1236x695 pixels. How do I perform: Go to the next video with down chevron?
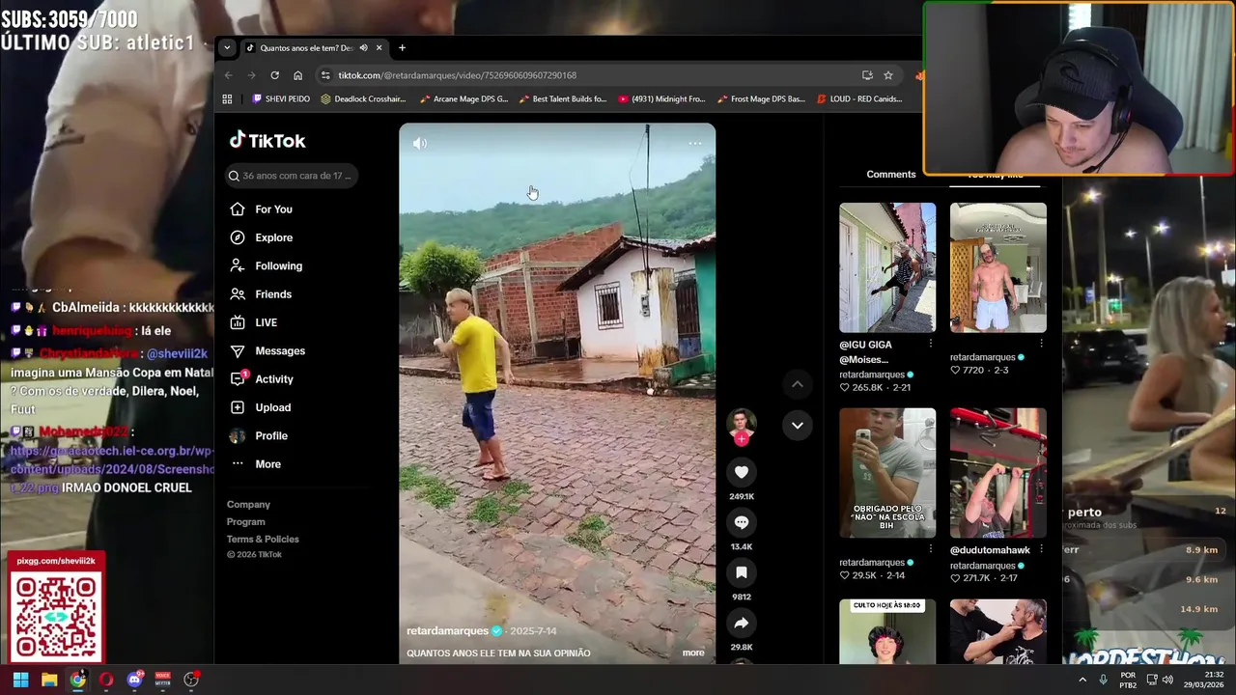tap(798, 425)
